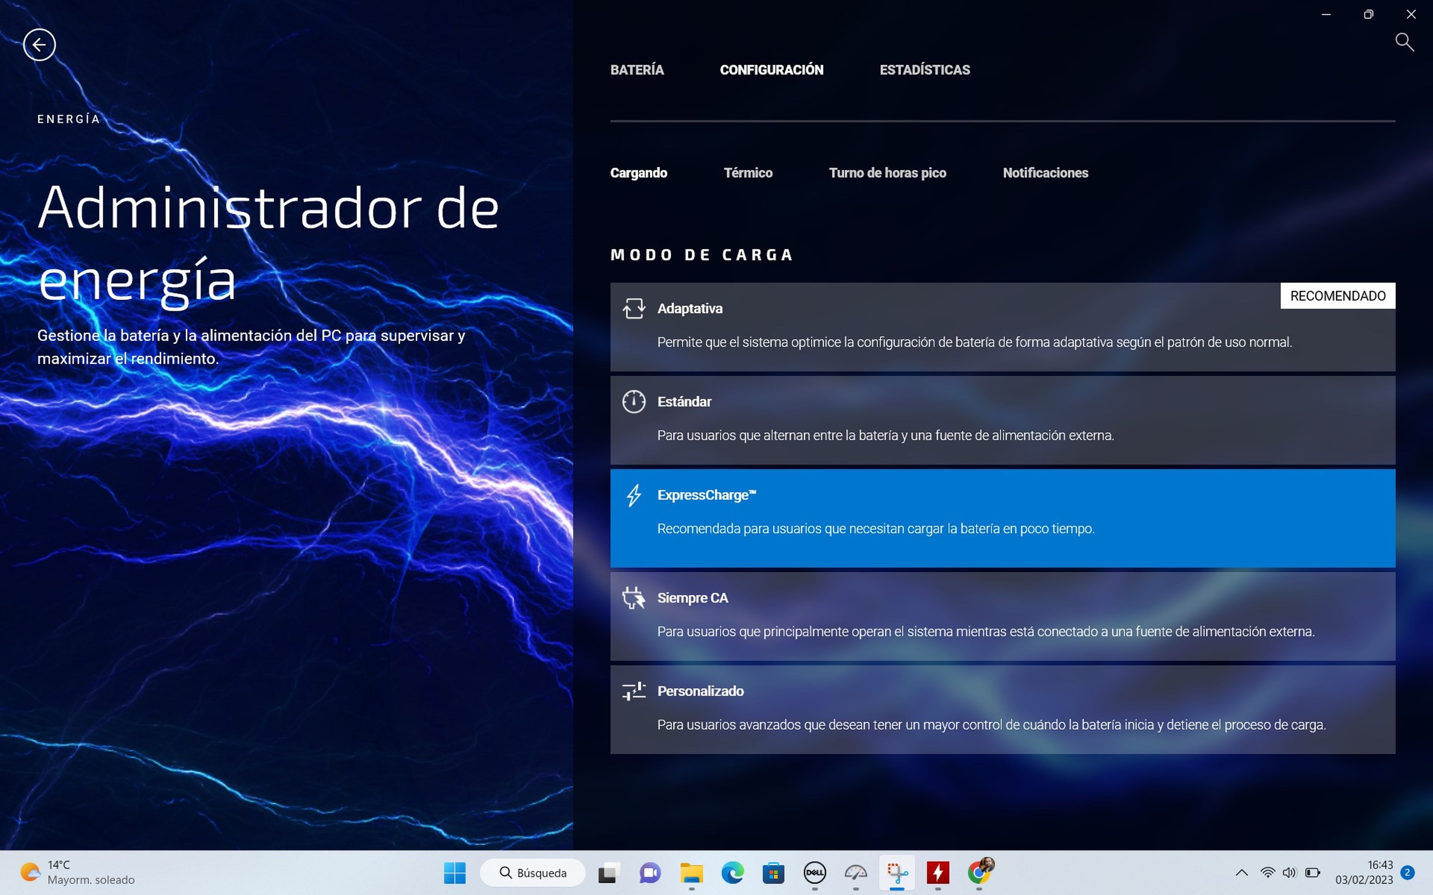Click the Adaptativa mode icon
This screenshot has width=1433, height=895.
coord(634,308)
